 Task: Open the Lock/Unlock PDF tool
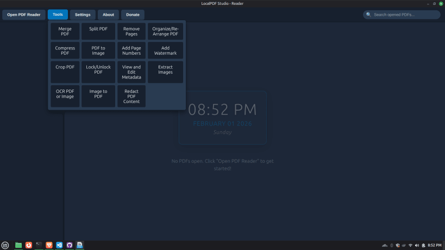pos(98,72)
